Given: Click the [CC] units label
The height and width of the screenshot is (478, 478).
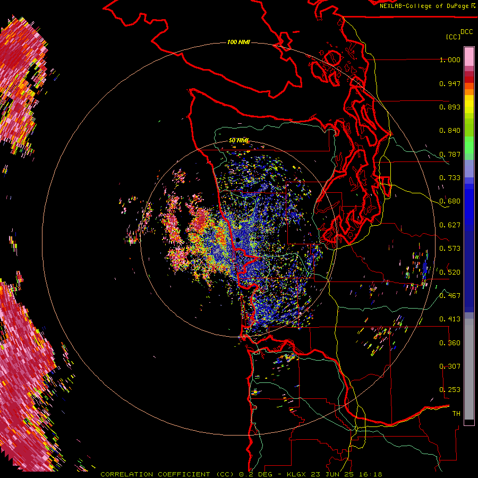Looking at the screenshot, I should (x=453, y=37).
